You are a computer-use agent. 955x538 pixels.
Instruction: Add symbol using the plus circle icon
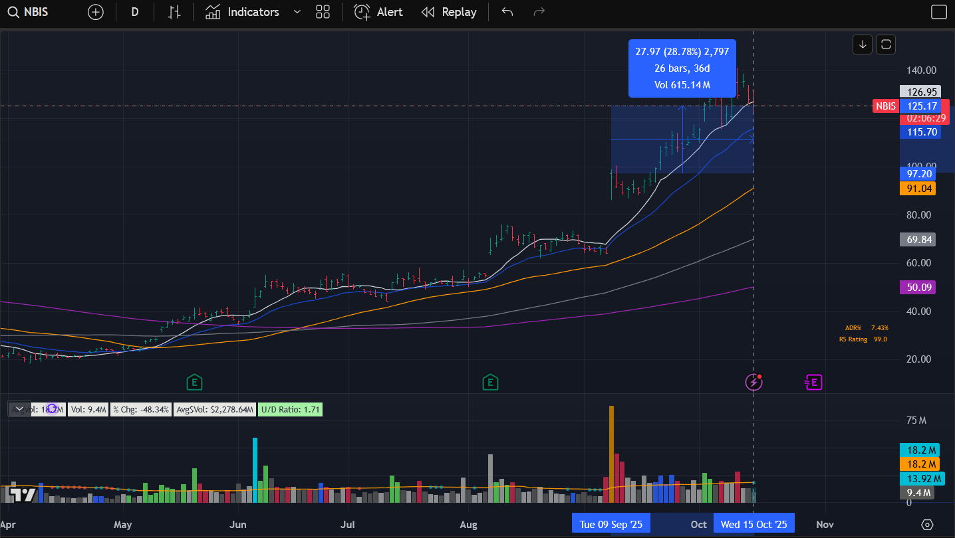tap(96, 12)
